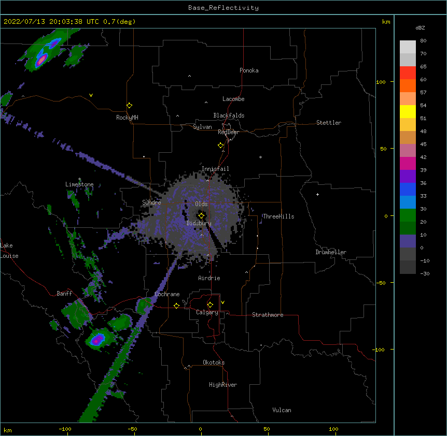This screenshot has width=447, height=436.
Task: Click the yellow diamond marker south of Cochrane
Action: tap(176, 306)
